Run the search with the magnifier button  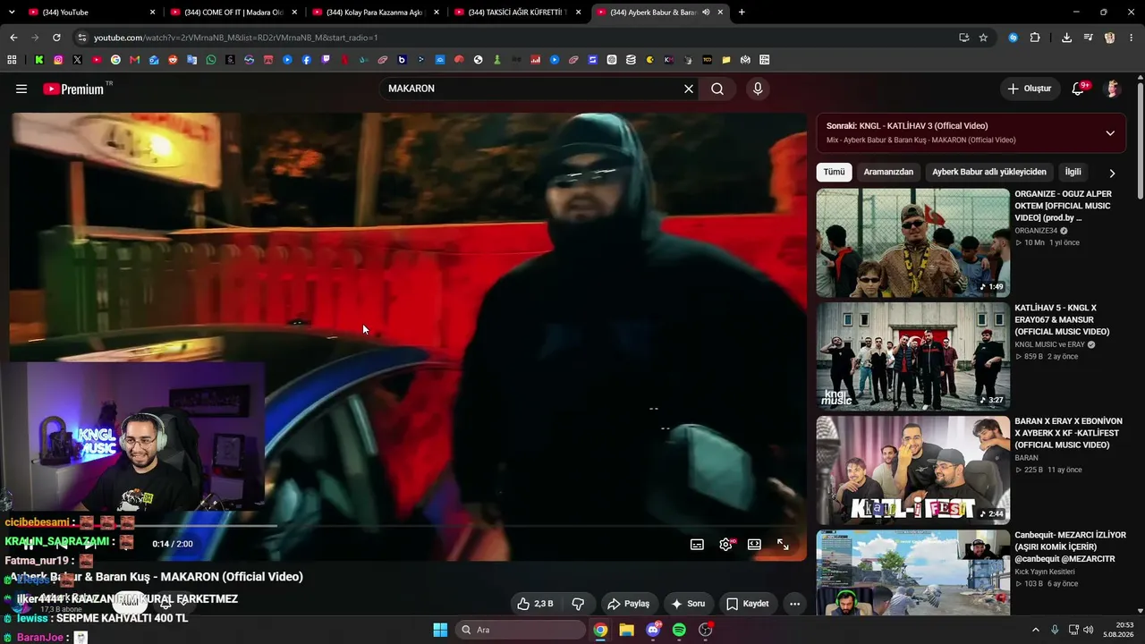click(717, 89)
